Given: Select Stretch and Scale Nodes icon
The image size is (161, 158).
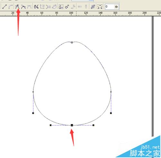Looking at the screenshot, I should point(61,7).
